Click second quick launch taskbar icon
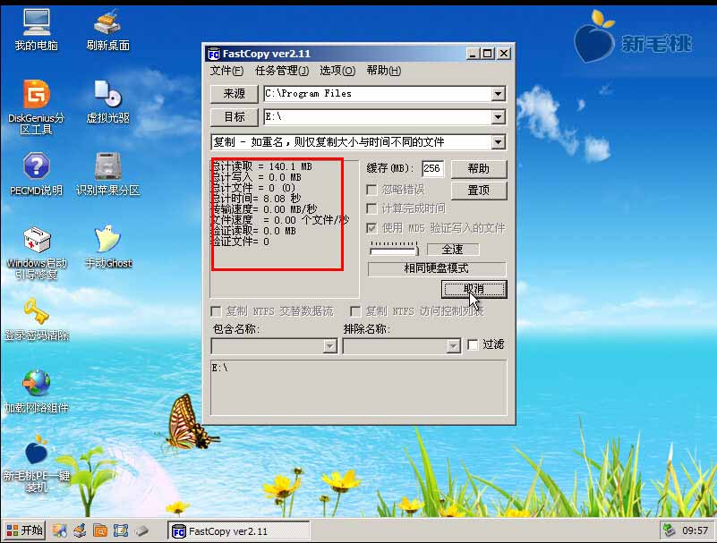The height and width of the screenshot is (543, 717). click(80, 530)
